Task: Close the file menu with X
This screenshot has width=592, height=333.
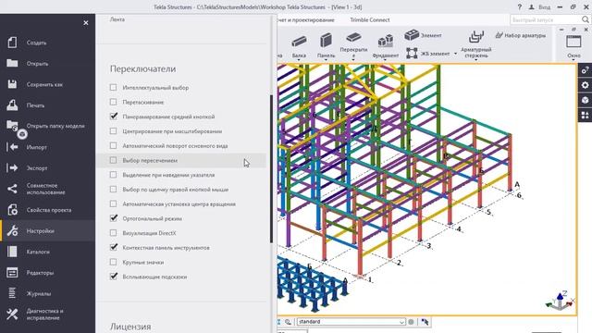Action: click(86, 23)
